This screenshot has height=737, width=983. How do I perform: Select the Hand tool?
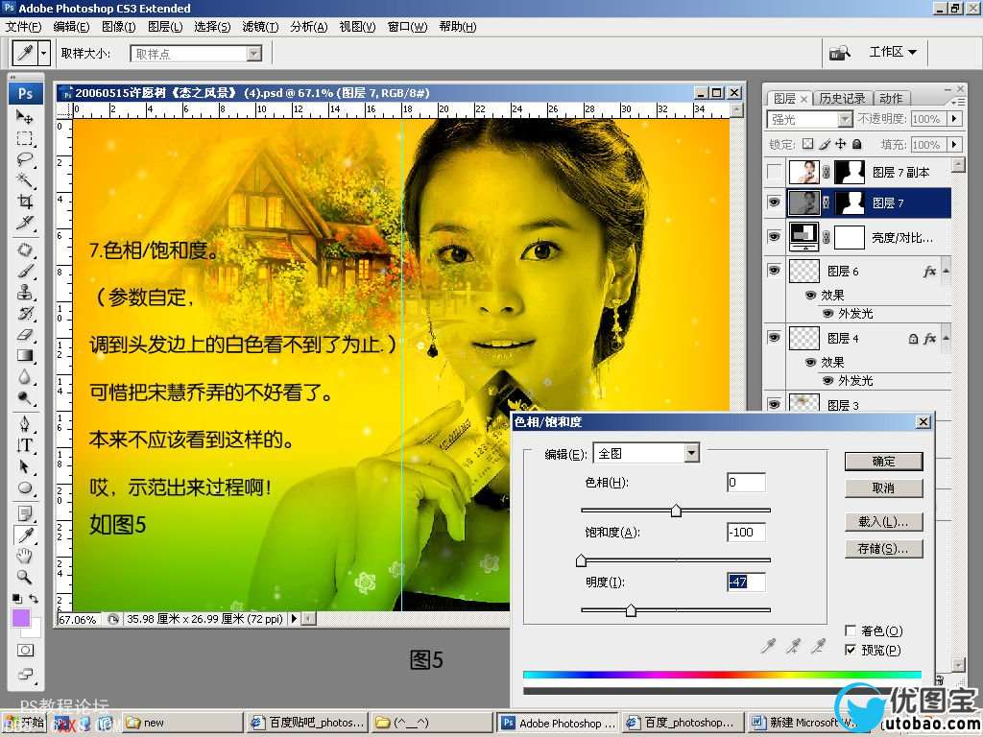coord(24,556)
